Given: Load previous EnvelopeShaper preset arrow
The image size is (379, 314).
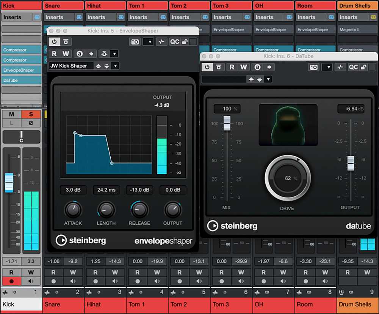Looking at the screenshot, I should (99, 66).
